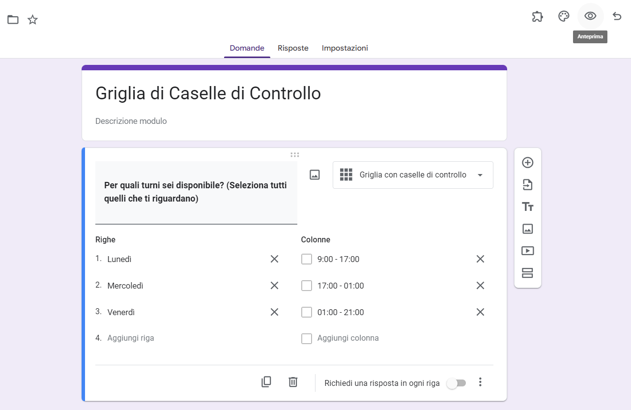The image size is (631, 410).
Task: Open the 'Griglia con caselle di controllo' dropdown
Action: tap(413, 175)
